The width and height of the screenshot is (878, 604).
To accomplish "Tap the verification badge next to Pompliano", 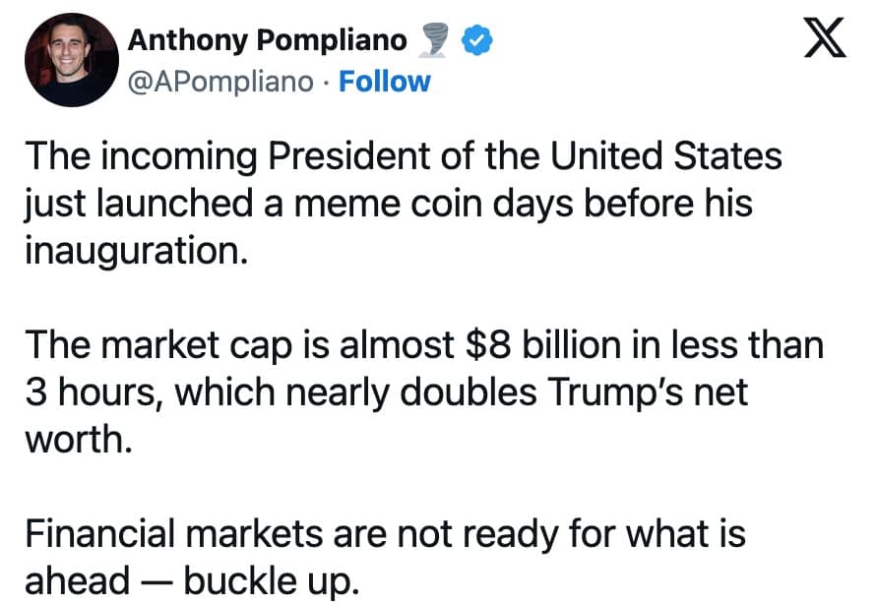I will click(x=474, y=39).
